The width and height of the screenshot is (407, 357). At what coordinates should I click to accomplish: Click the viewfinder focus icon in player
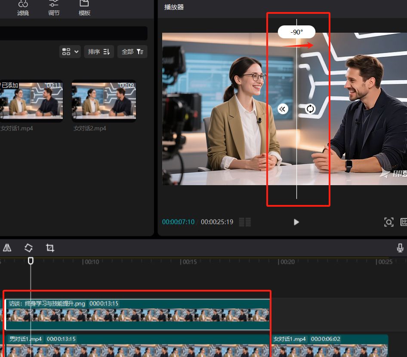point(388,222)
